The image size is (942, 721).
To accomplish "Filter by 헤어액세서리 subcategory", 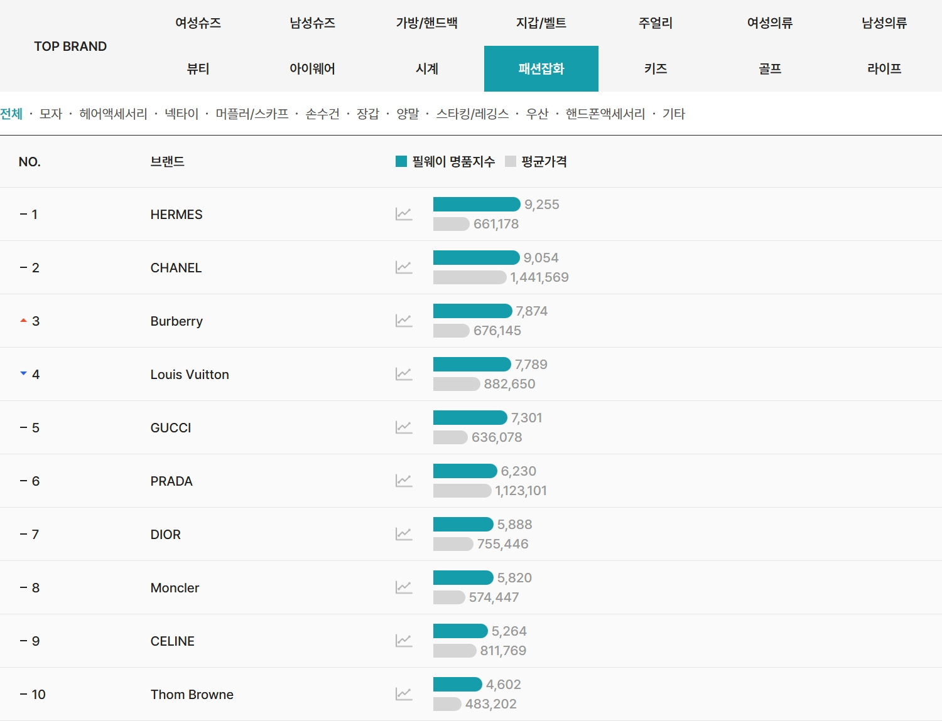I will pos(113,114).
